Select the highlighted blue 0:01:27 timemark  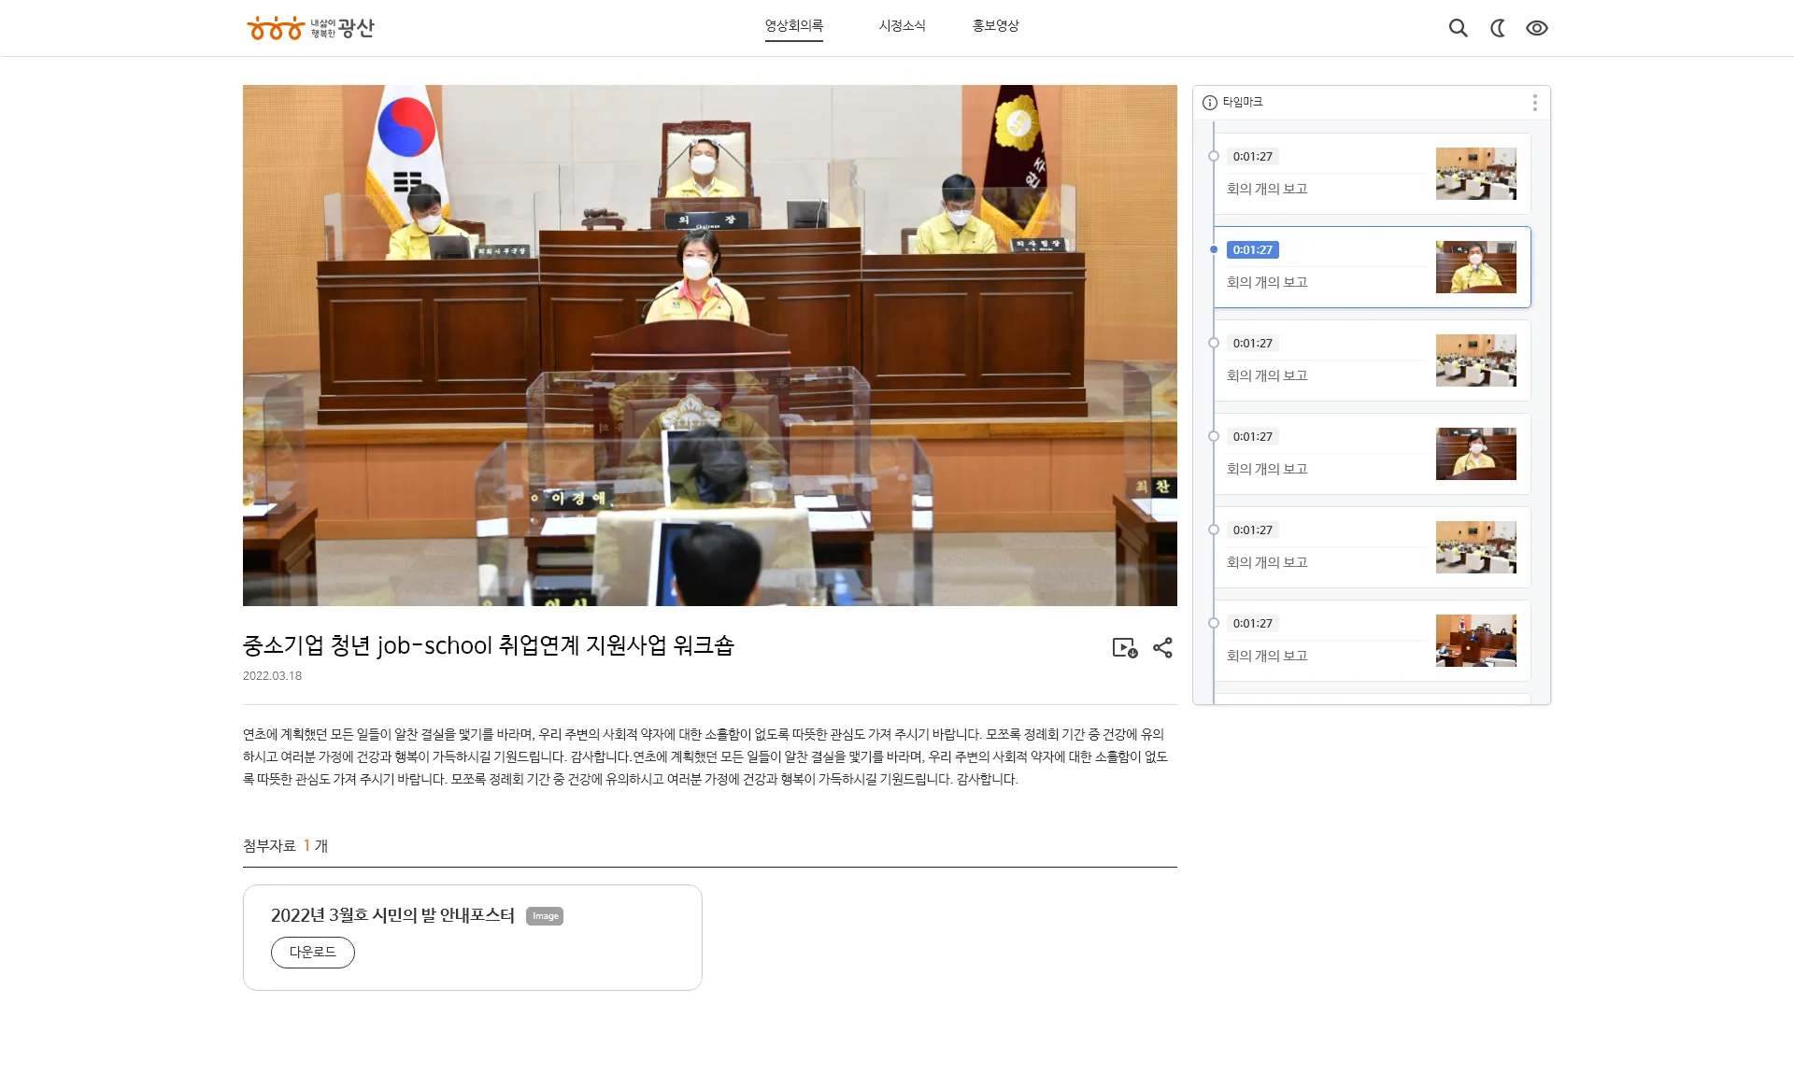pyautogui.click(x=1252, y=250)
